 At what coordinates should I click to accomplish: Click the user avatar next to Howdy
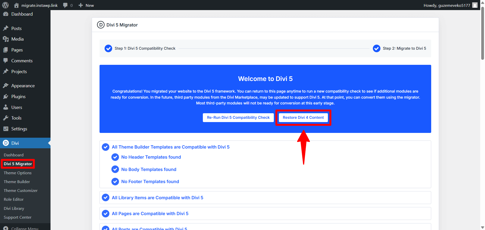pos(475,5)
